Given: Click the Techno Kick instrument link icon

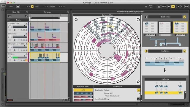Looking at the screenshot, I should click(x=26, y=24).
